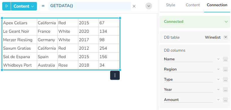
Task: Open the ellipsis options for Type column
Action: 225,80
